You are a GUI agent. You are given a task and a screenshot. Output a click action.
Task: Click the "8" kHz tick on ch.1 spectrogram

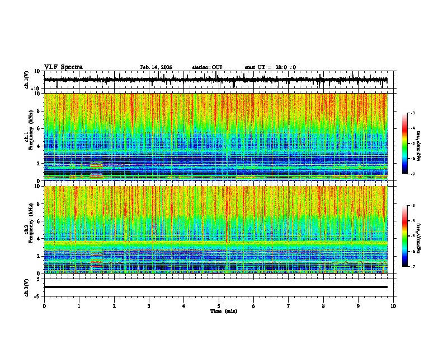39,111
